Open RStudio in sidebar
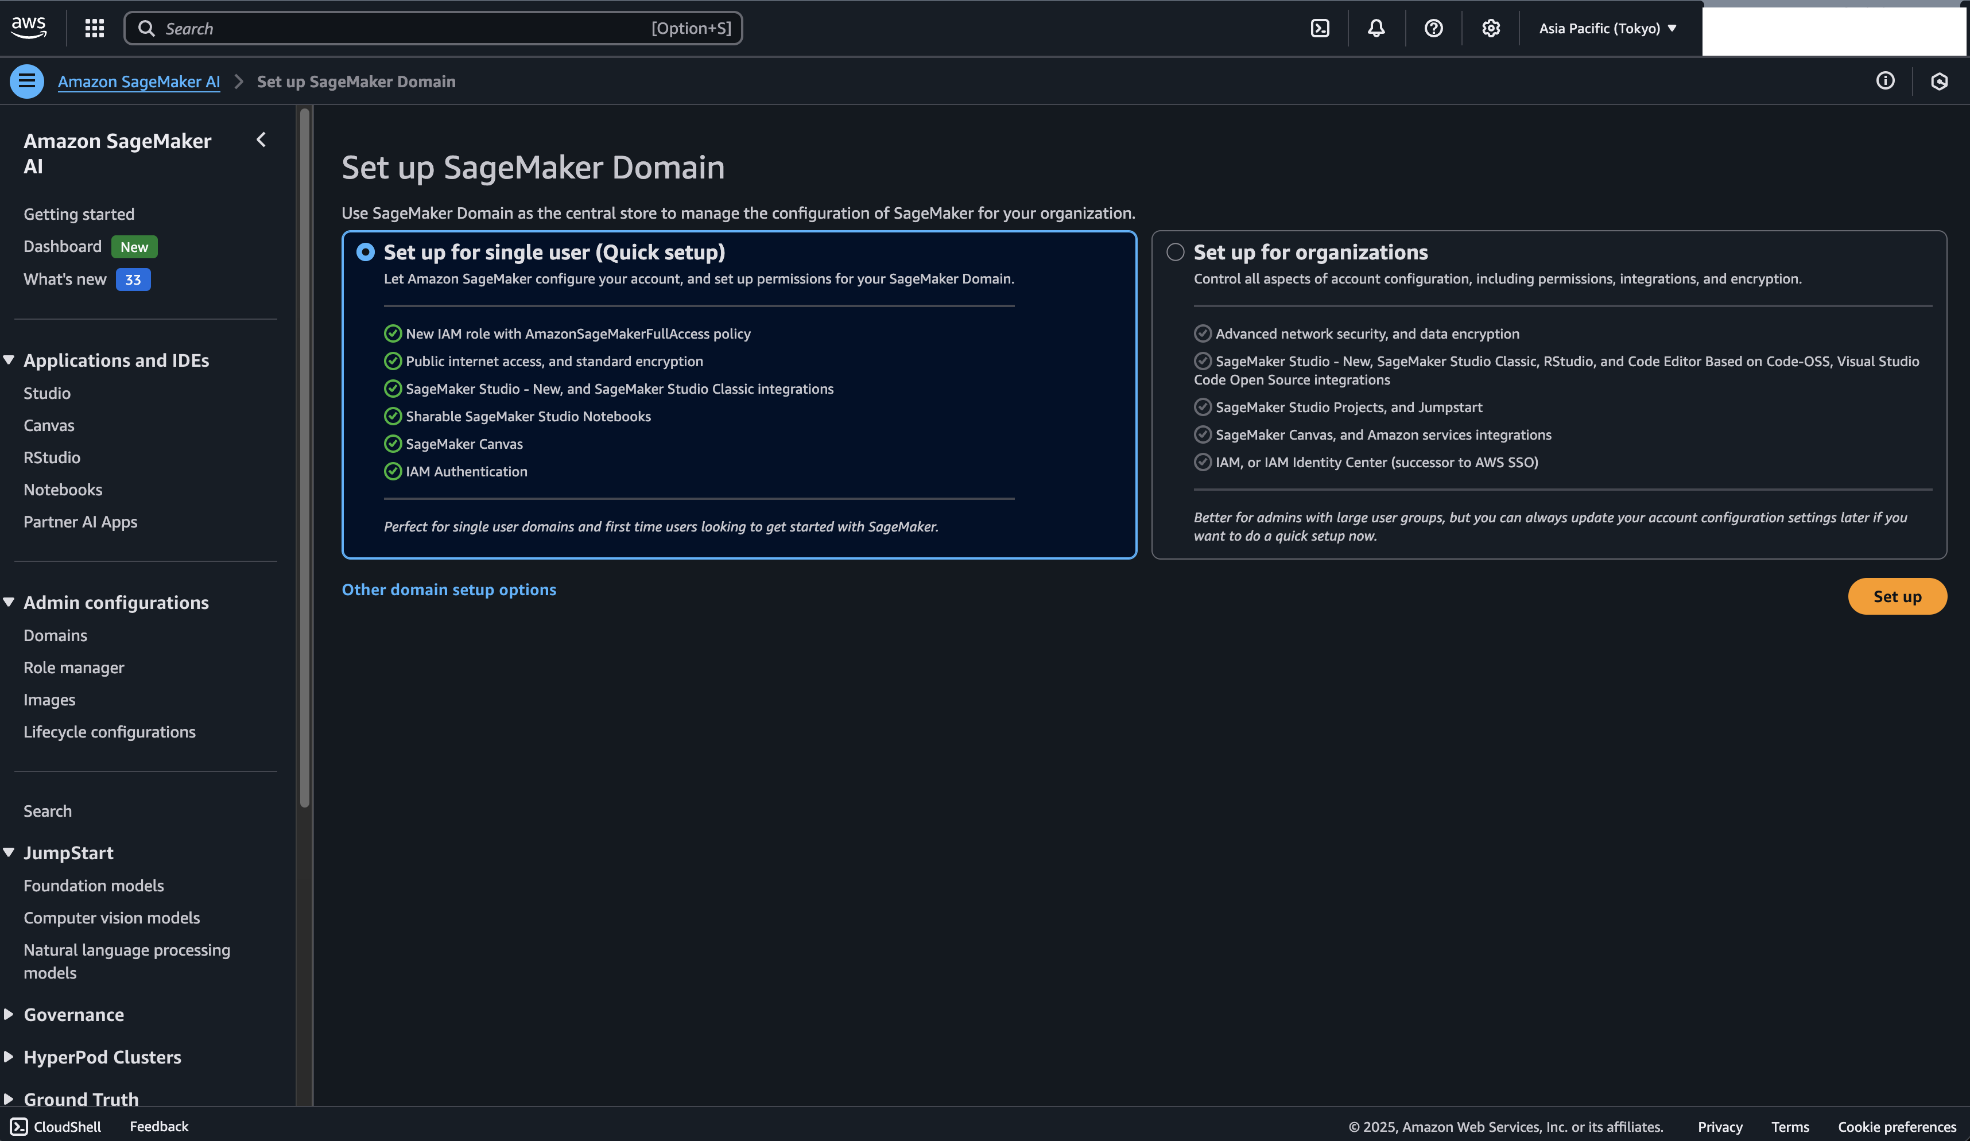Viewport: 1970px width, 1141px height. pos(52,457)
